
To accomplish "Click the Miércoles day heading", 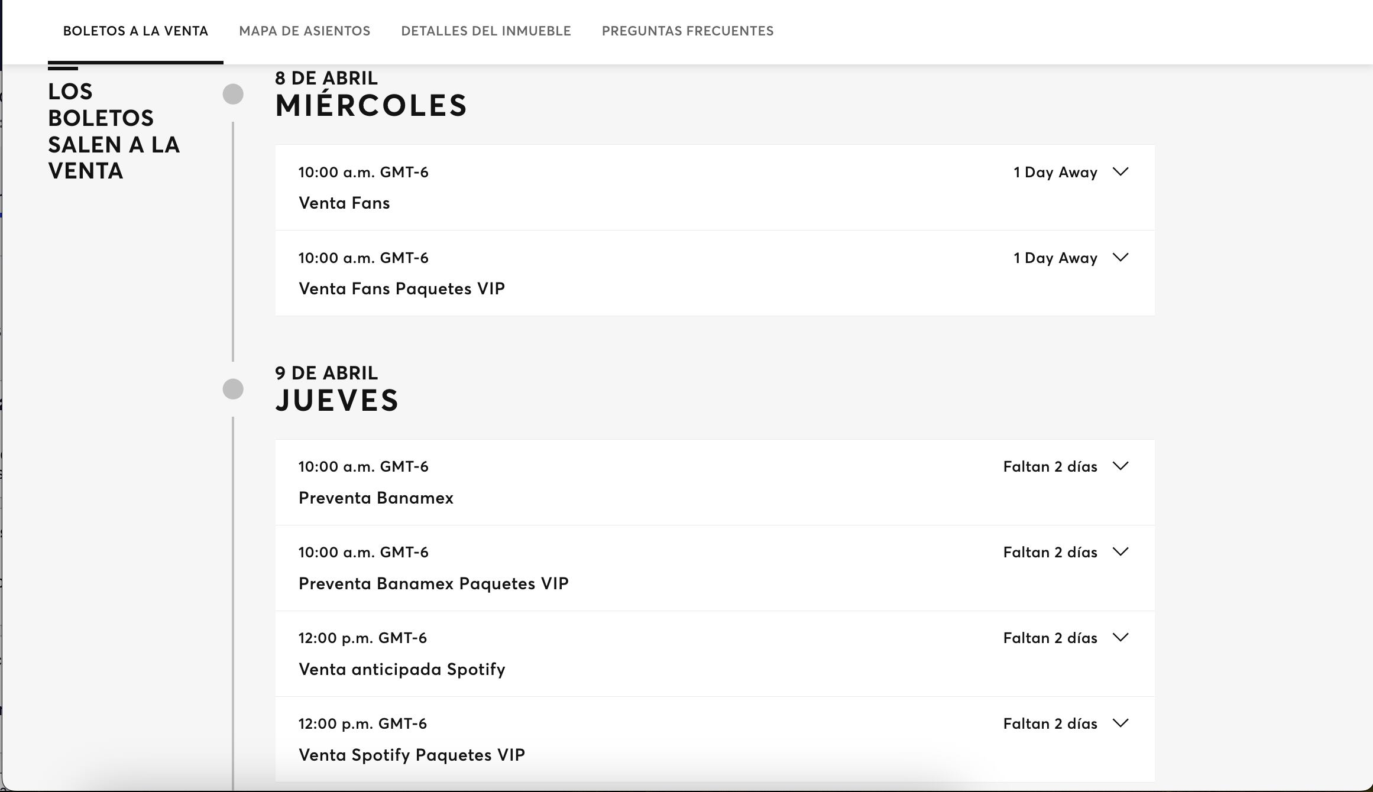I will click(x=371, y=106).
